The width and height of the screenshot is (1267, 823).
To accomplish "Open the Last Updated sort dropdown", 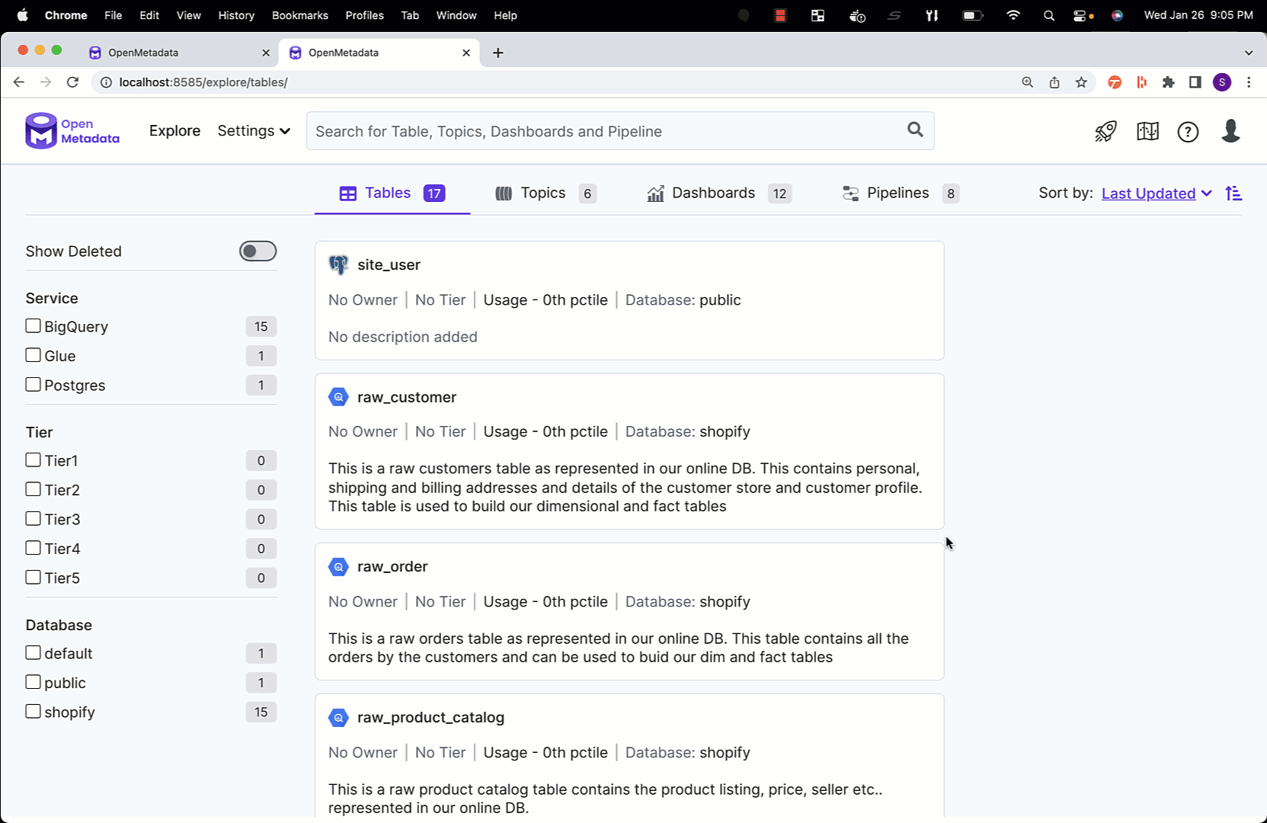I will pos(1156,194).
